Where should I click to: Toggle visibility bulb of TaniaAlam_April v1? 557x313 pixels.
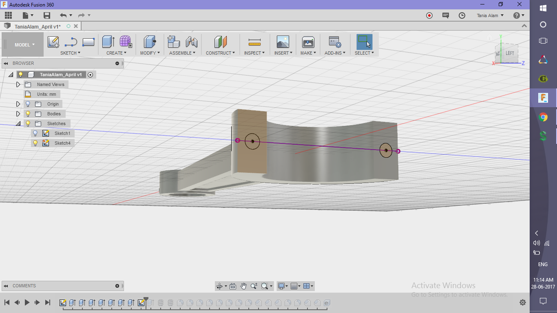coord(20,75)
